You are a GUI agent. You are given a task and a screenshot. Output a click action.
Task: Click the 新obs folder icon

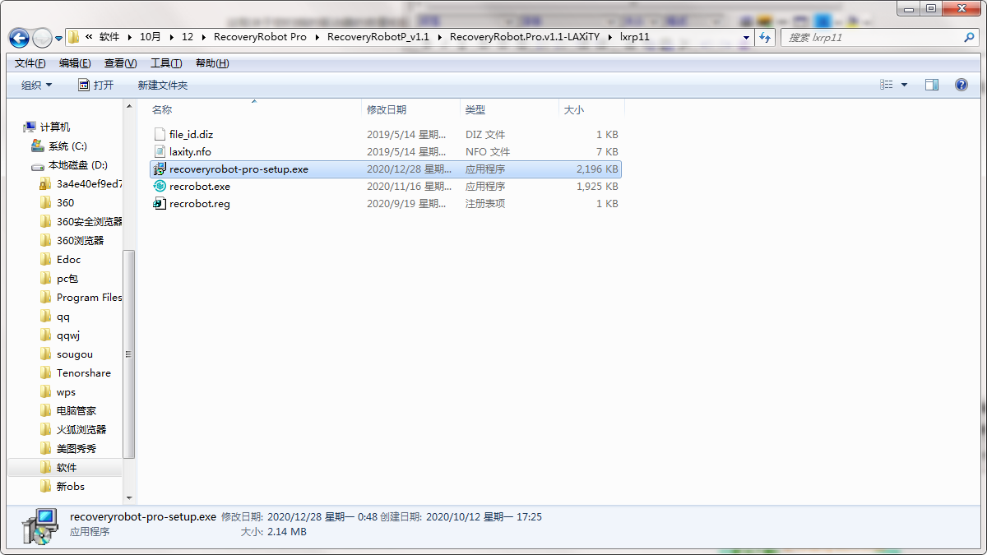click(46, 486)
